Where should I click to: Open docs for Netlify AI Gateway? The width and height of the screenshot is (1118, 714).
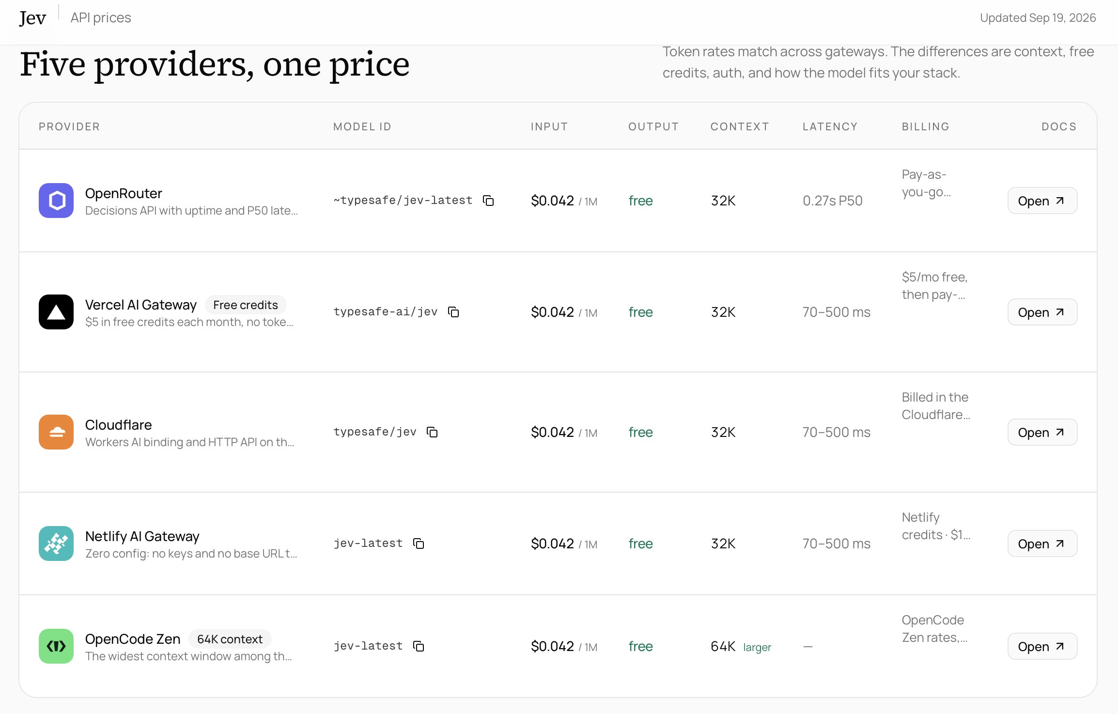(1042, 543)
